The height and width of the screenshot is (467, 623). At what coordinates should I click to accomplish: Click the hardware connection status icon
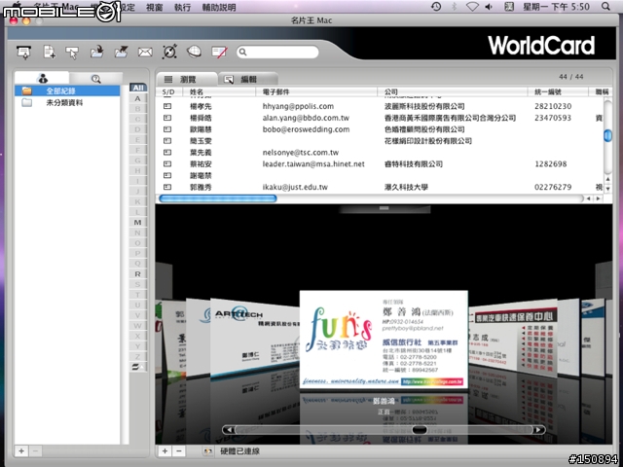207,451
